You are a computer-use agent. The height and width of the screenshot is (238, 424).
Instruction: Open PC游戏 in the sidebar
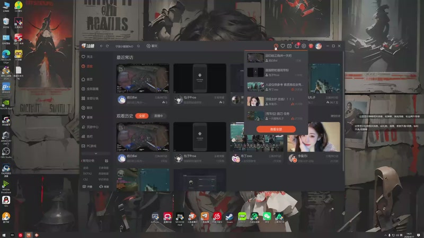(x=89, y=146)
